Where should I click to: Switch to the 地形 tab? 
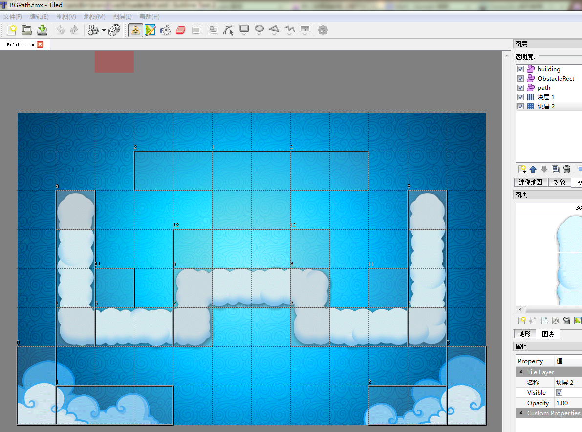[525, 334]
